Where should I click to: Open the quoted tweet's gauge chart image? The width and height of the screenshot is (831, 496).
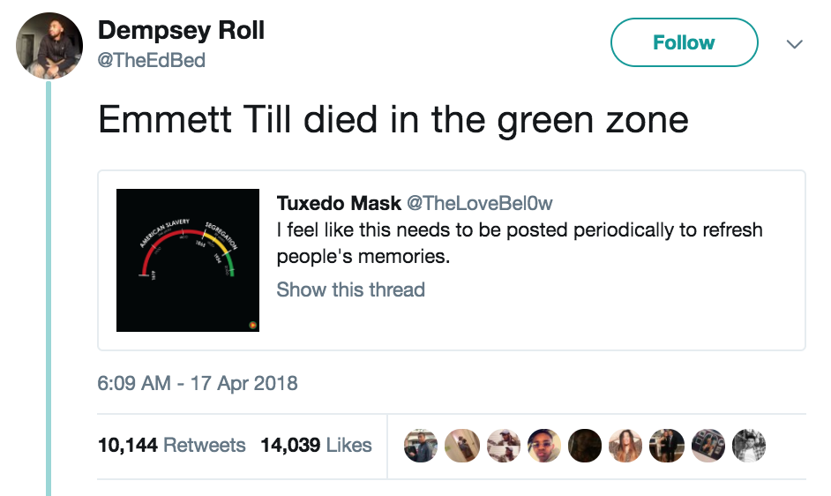pyautogui.click(x=188, y=260)
